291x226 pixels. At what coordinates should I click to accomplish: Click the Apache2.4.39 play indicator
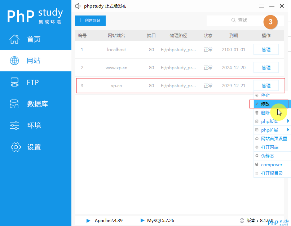click(x=89, y=220)
